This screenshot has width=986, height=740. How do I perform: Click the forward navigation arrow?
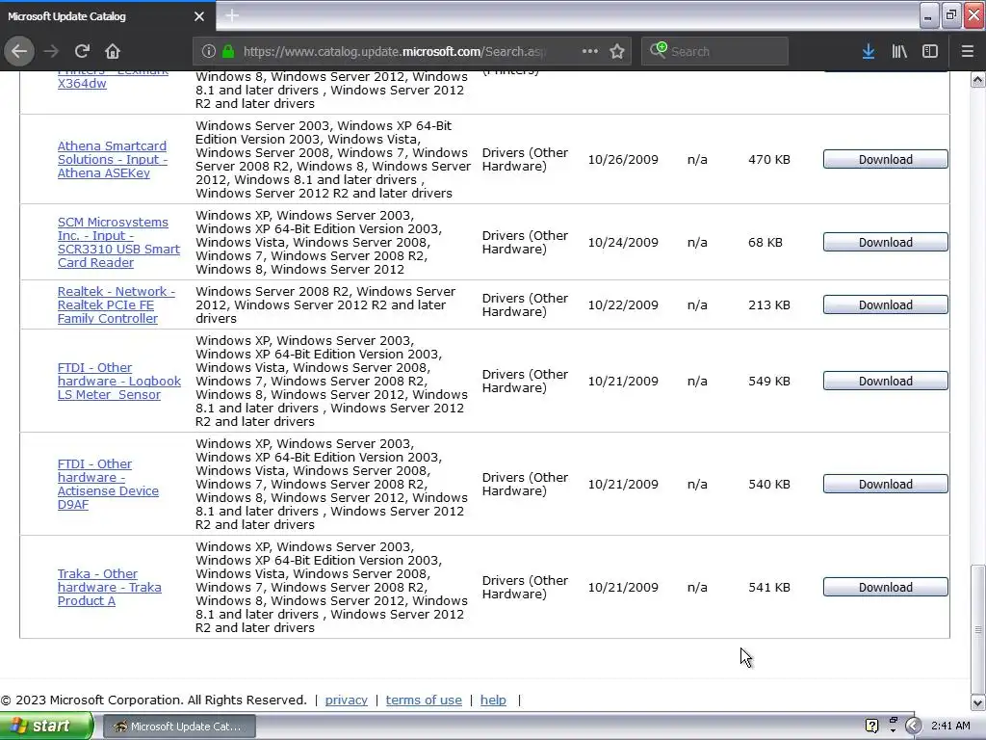[51, 51]
